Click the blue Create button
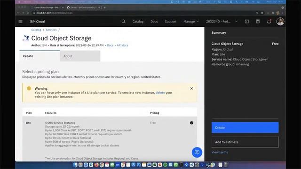Image resolution: width=301 pixels, height=169 pixels. coord(245,127)
